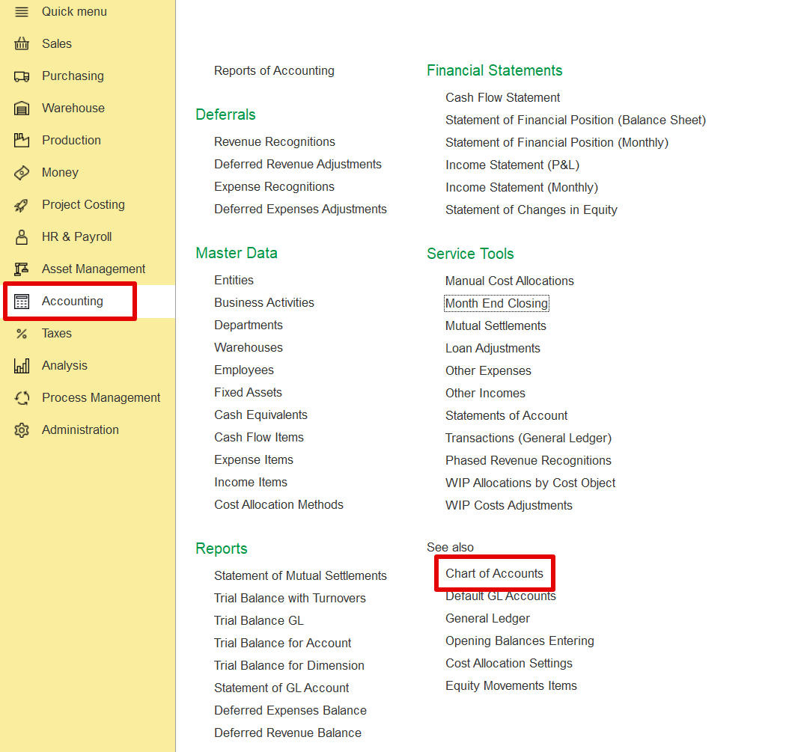
Task: Open the Sales section
Action: point(57,43)
